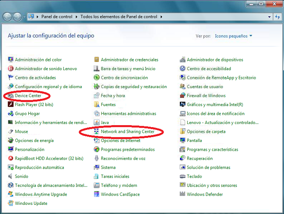284x214 pixels.
Task: Click the Mouse icon
Action: (x=11, y=132)
